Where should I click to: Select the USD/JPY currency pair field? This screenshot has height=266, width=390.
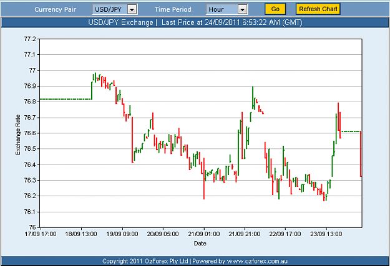(115, 9)
